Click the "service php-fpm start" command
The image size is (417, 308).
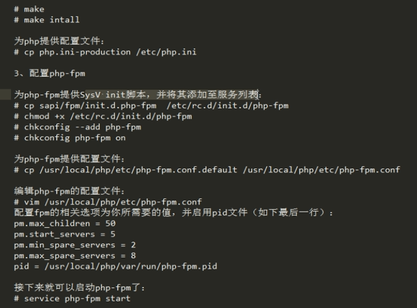point(72,298)
